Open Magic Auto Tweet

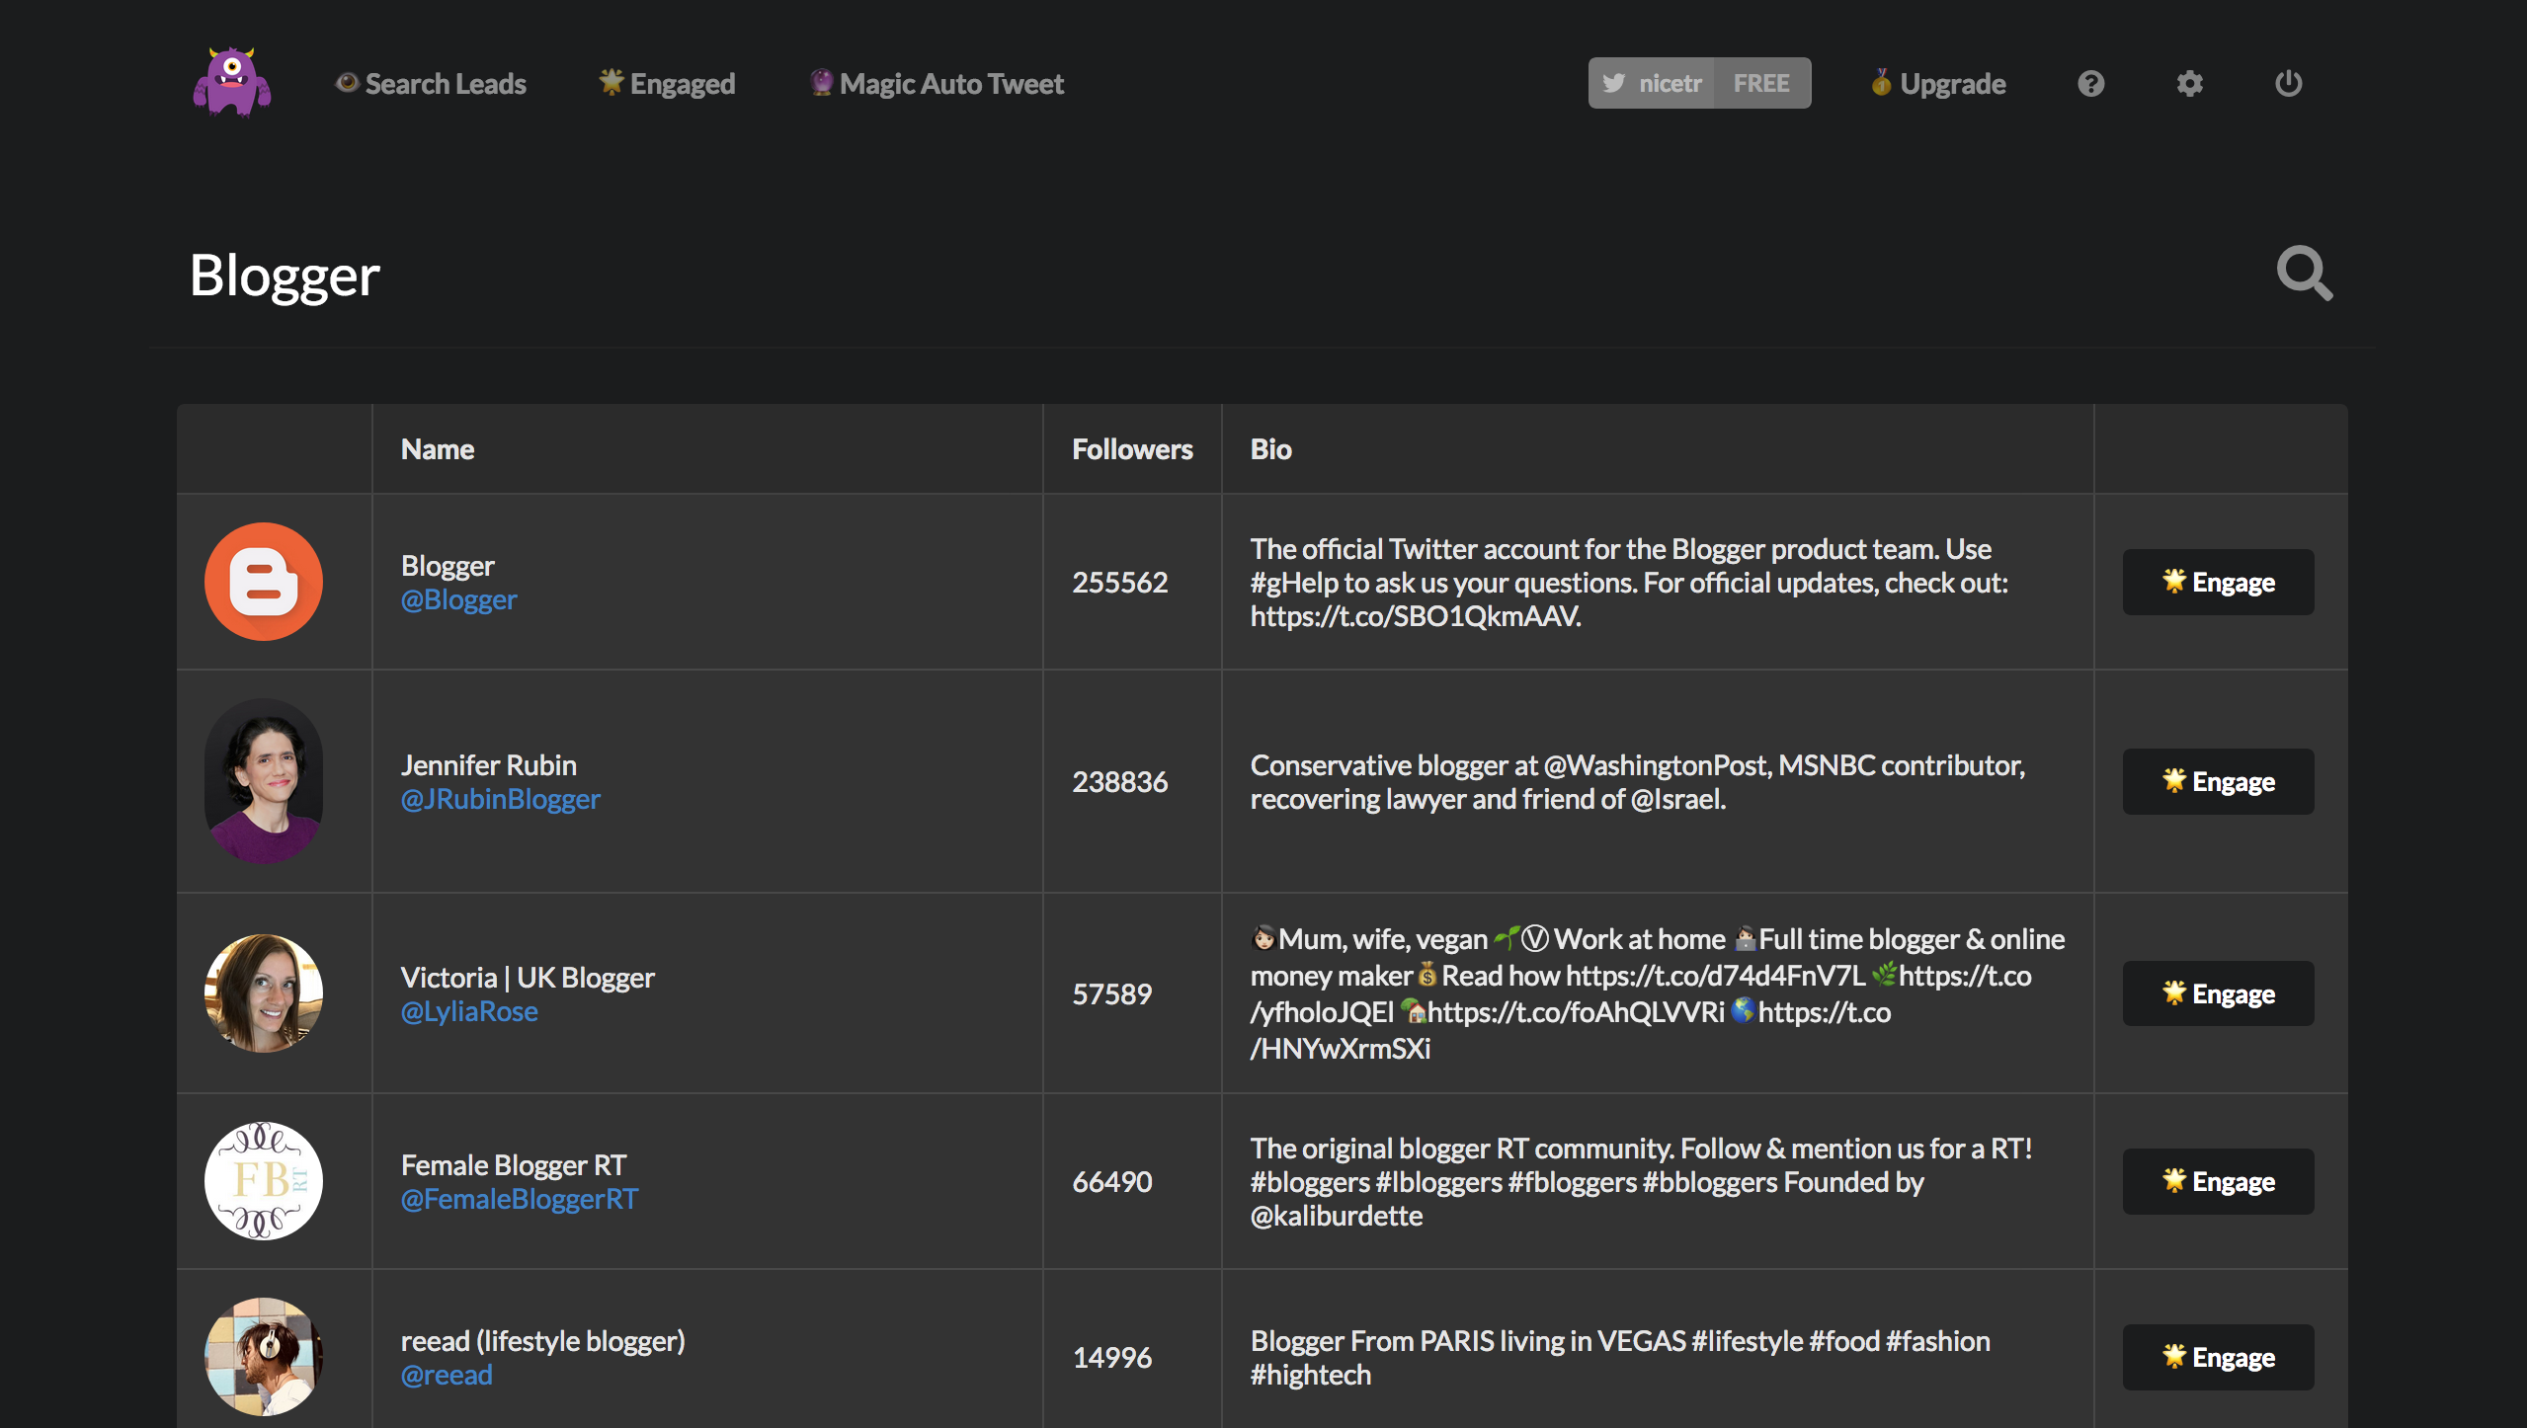click(x=937, y=84)
